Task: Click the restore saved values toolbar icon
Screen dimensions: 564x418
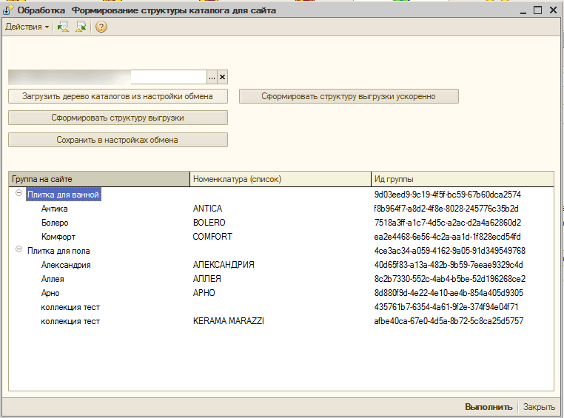Action: point(63,27)
